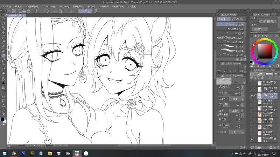Select the Move layer tool
Image resolution: width=280 pixels, height=157 pixels.
[3, 32]
